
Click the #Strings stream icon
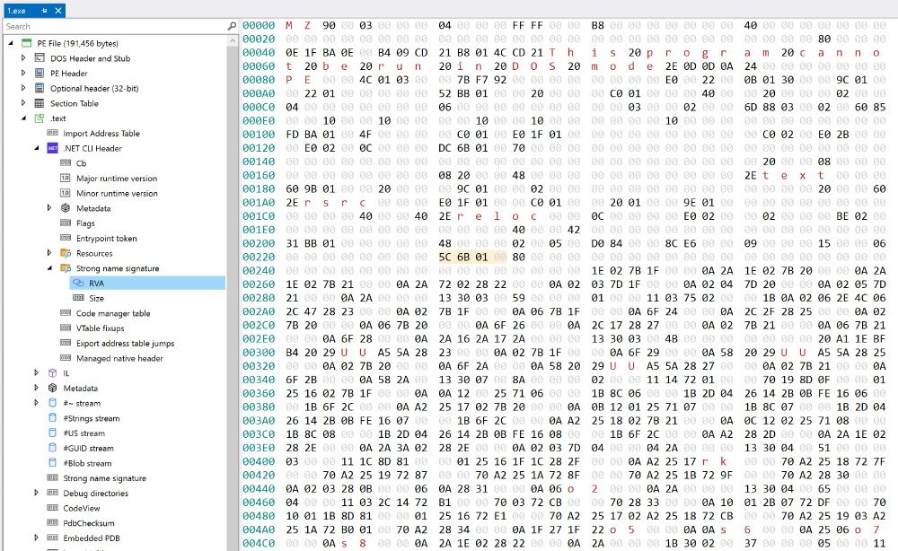coord(53,418)
